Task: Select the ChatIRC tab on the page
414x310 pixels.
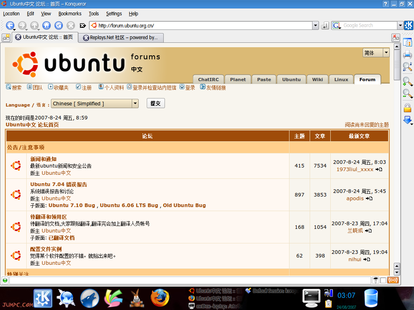Action: 208,80
